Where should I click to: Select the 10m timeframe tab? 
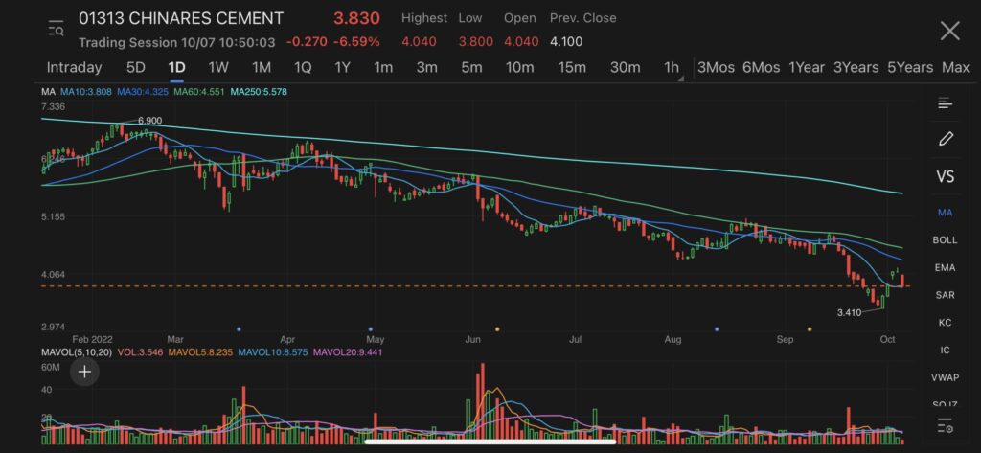(x=519, y=68)
